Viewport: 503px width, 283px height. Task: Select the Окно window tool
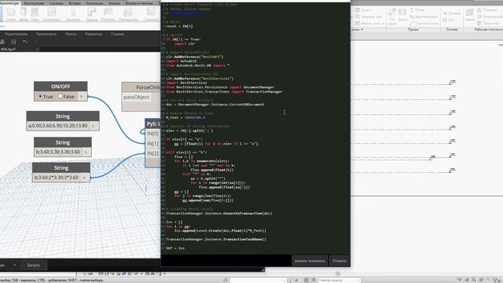[35, 14]
